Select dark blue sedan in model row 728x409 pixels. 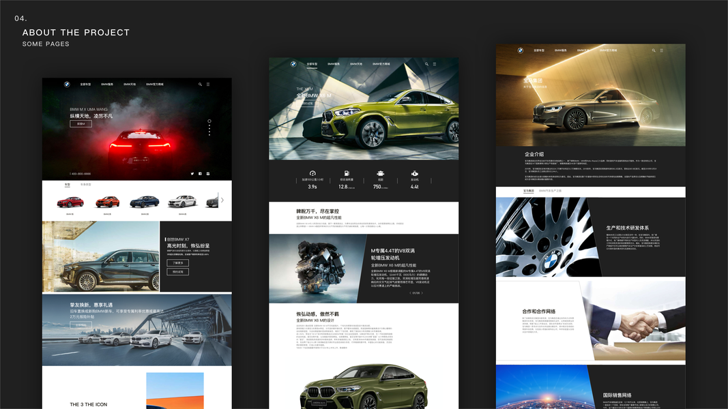(x=145, y=202)
